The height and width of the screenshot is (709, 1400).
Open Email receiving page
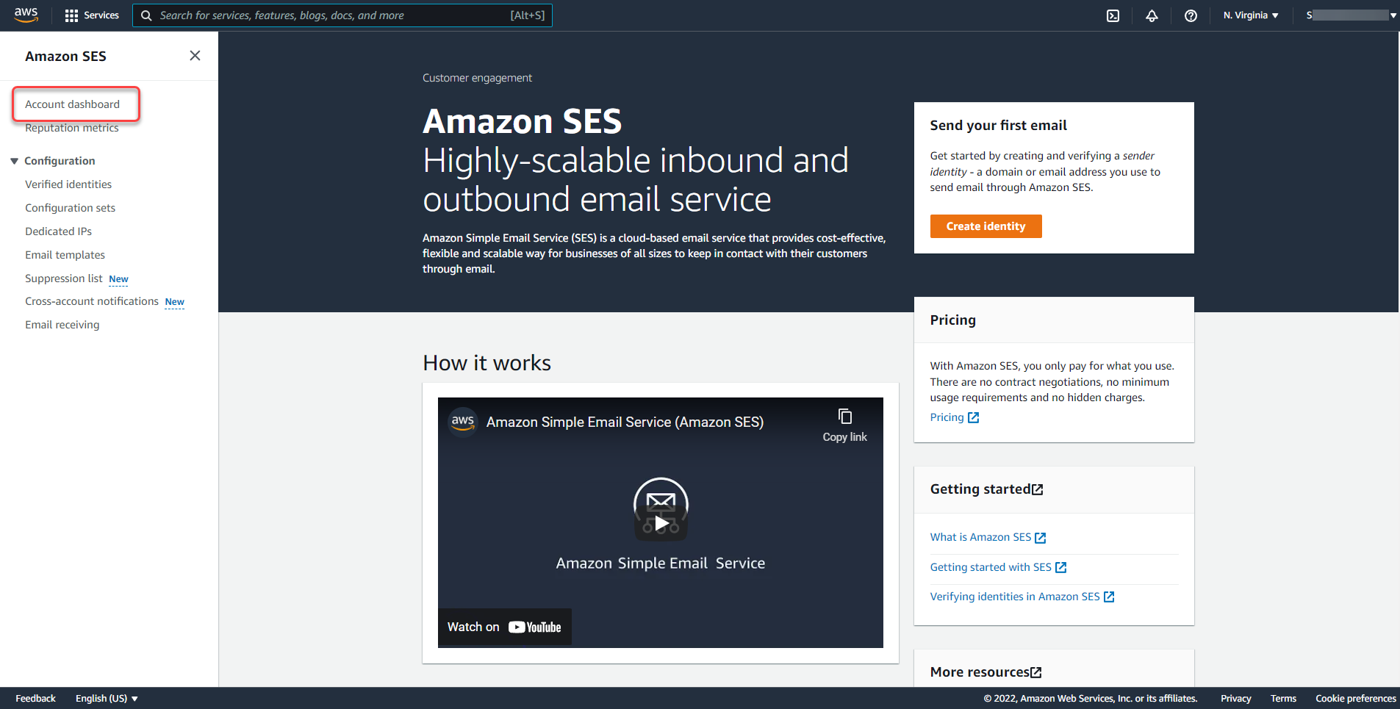click(x=62, y=325)
